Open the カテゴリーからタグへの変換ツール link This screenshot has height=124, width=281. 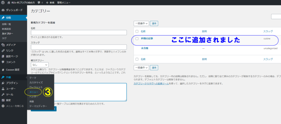(x=151, y=83)
